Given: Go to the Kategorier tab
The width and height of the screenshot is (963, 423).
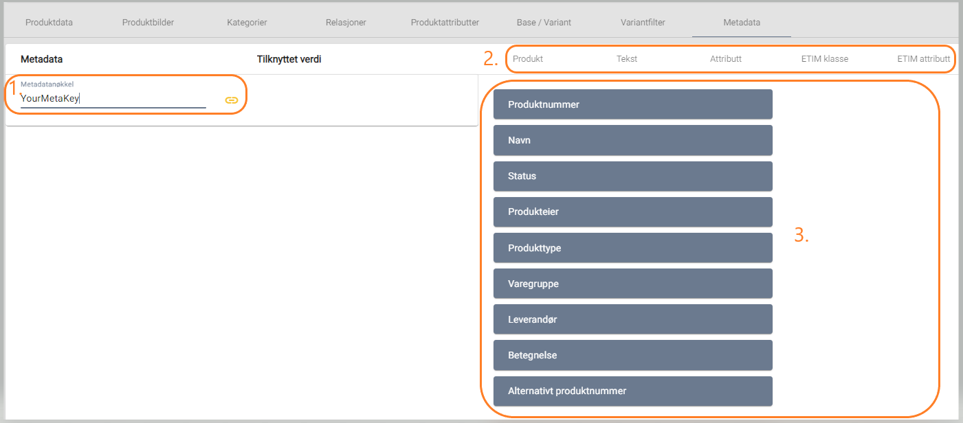Looking at the screenshot, I should [x=247, y=23].
